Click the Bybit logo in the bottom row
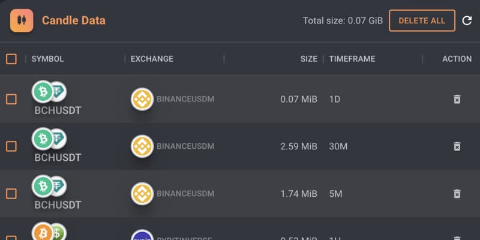480x240 pixels. click(142, 235)
